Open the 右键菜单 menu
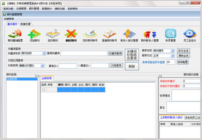The height and width of the screenshot is (140, 202). [x=9, y=19]
